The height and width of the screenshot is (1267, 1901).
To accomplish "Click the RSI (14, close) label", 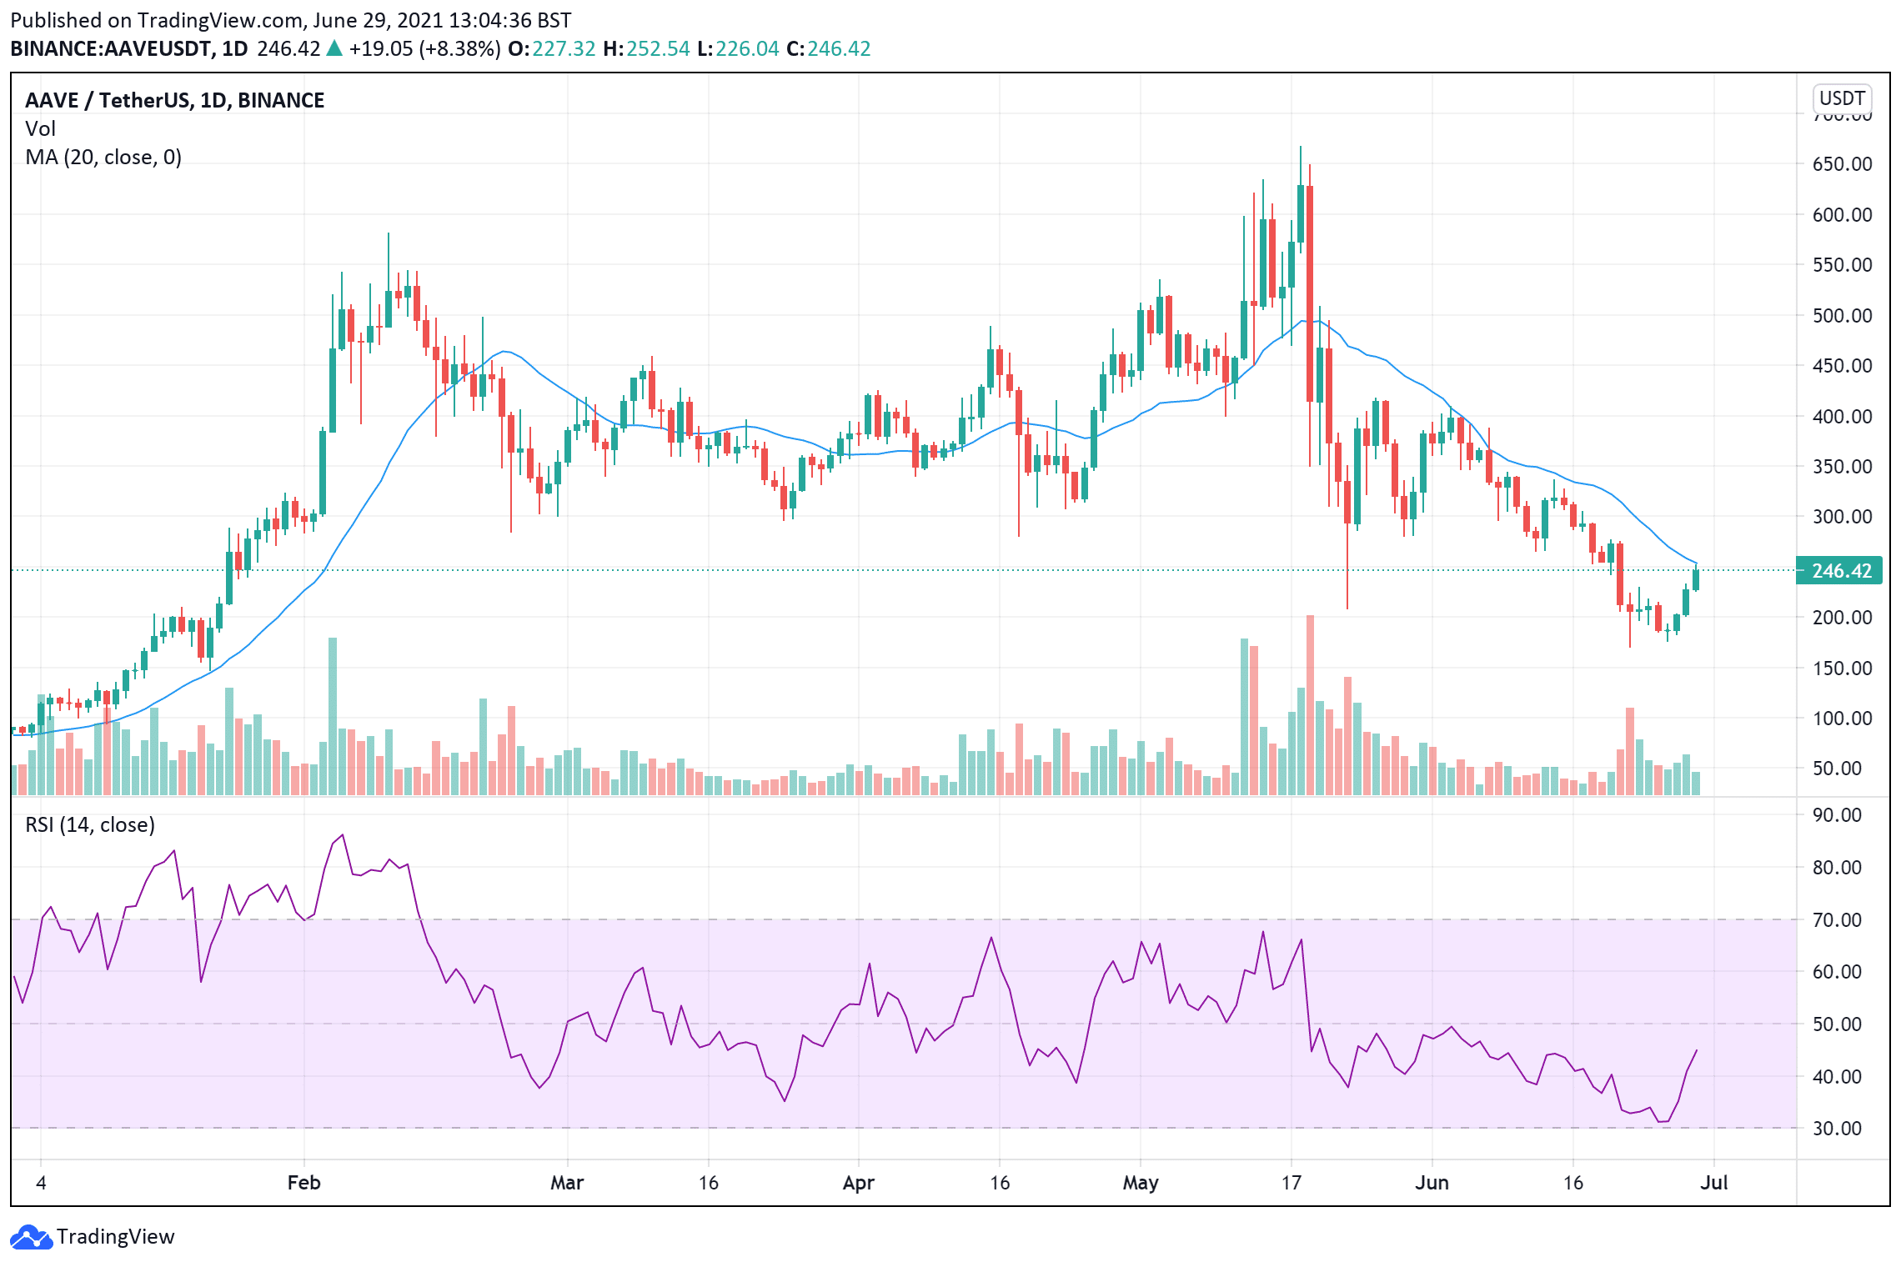I will [x=90, y=824].
